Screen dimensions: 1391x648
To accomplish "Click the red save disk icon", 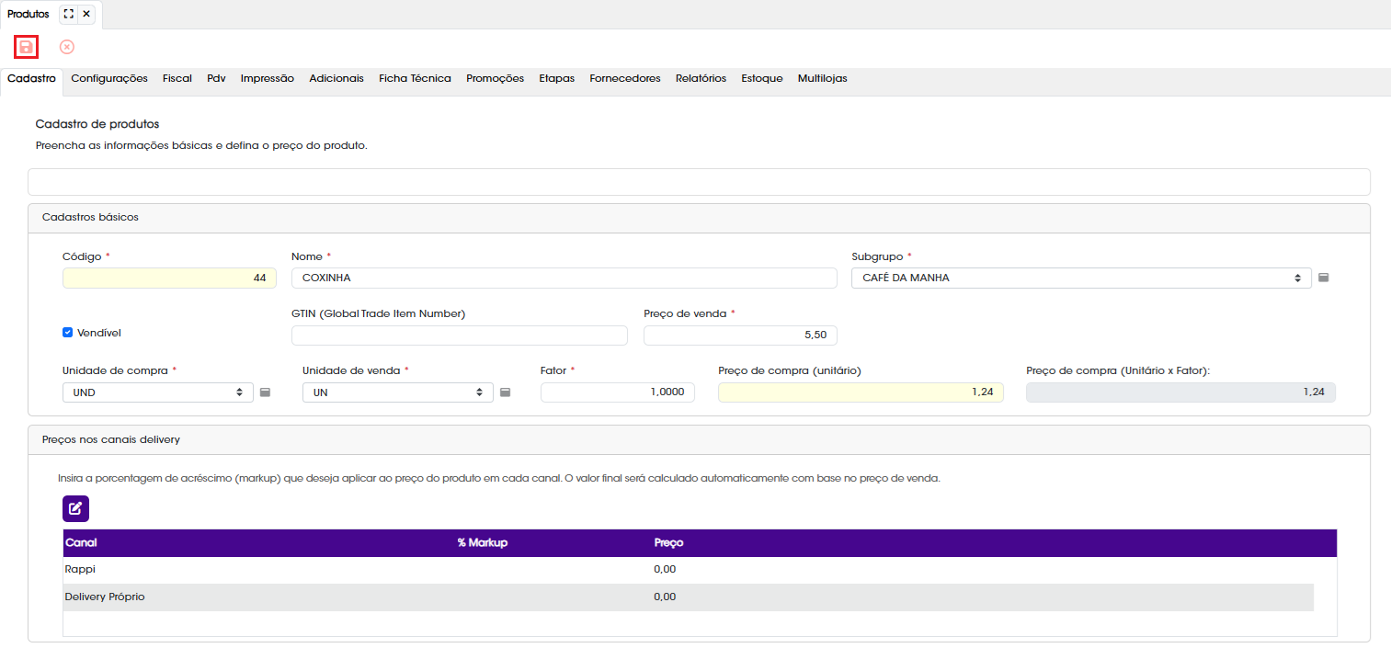I will pyautogui.click(x=26, y=47).
